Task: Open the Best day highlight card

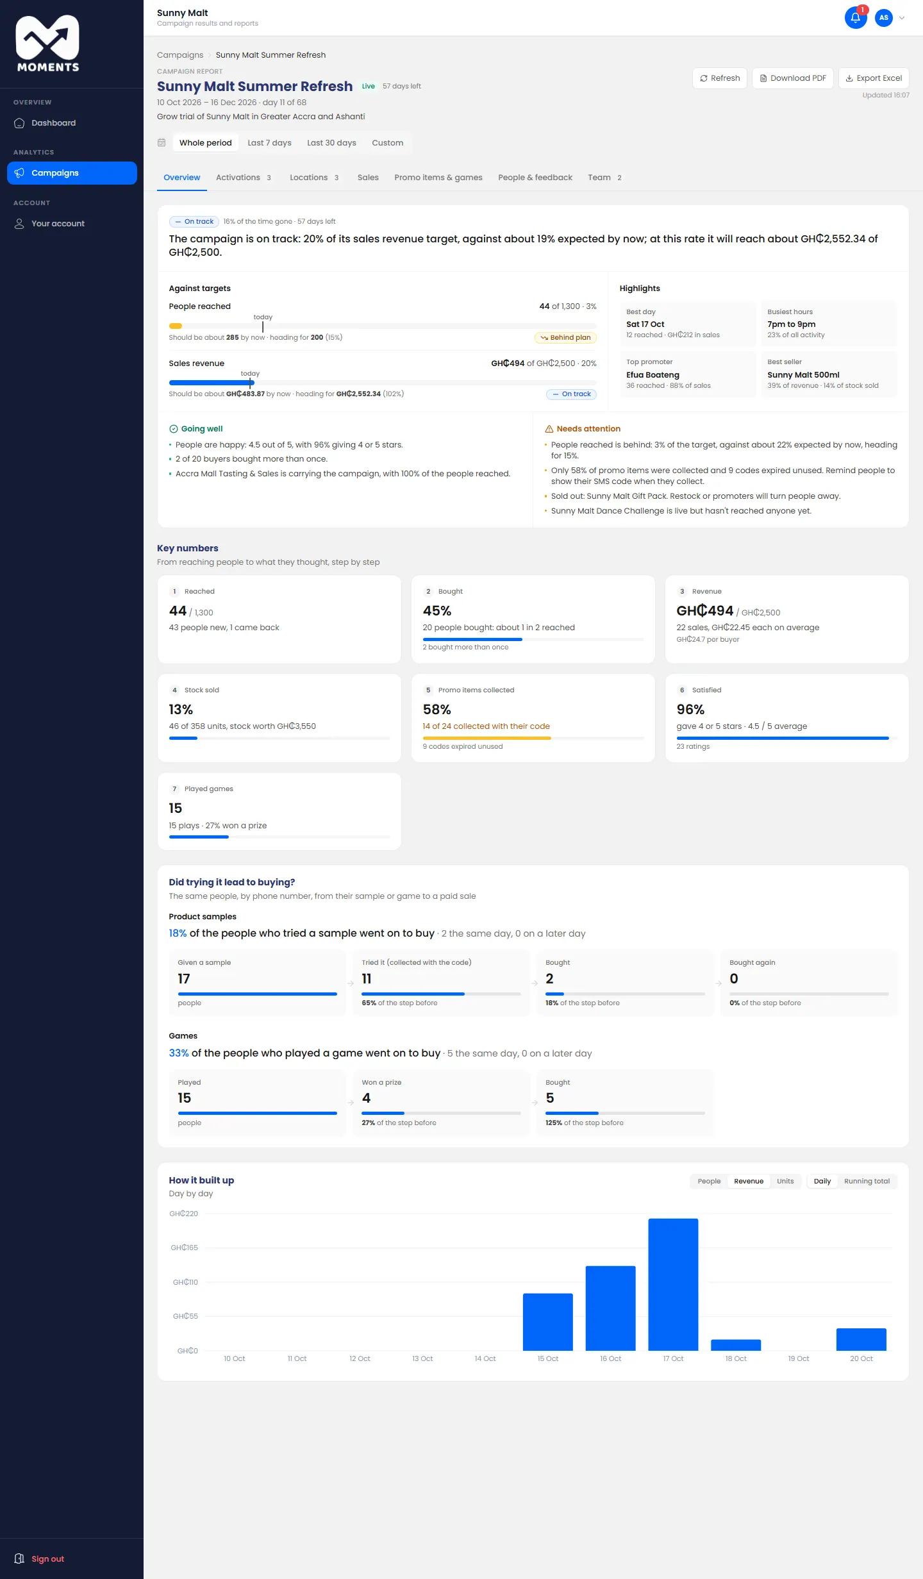Action: 688,324
